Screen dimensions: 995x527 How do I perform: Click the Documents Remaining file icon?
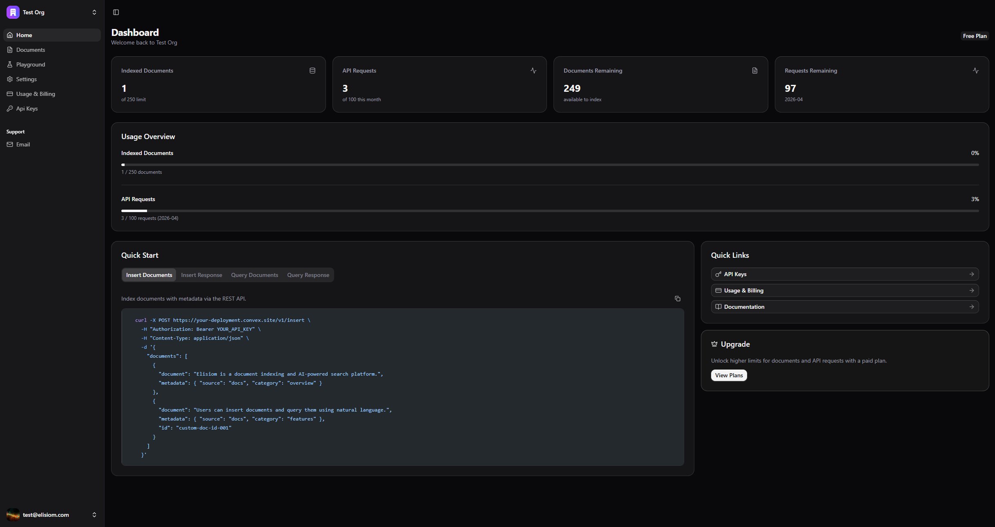click(755, 71)
